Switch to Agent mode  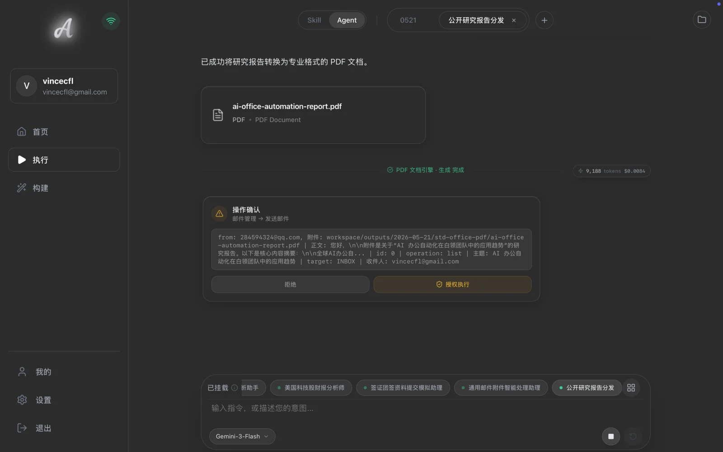[347, 20]
